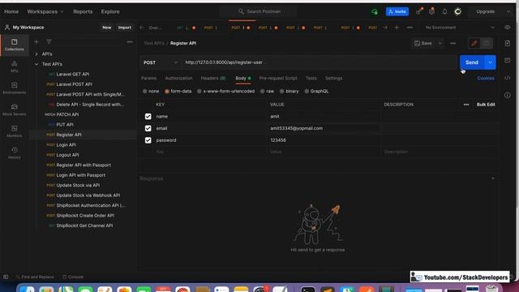Open the Collections sidebar panel
The image size is (519, 292).
click(x=15, y=45)
